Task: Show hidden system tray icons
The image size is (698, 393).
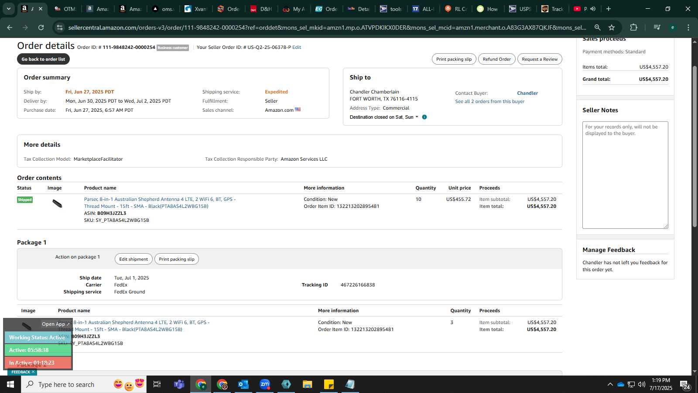Action: (610, 384)
